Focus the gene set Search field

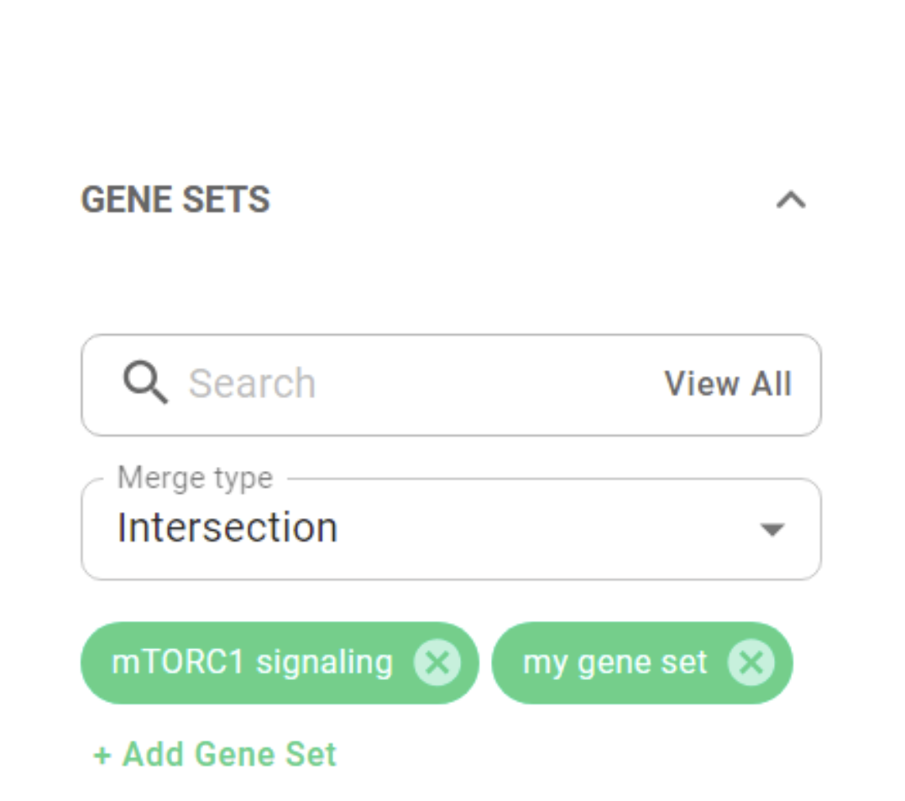pos(451,385)
